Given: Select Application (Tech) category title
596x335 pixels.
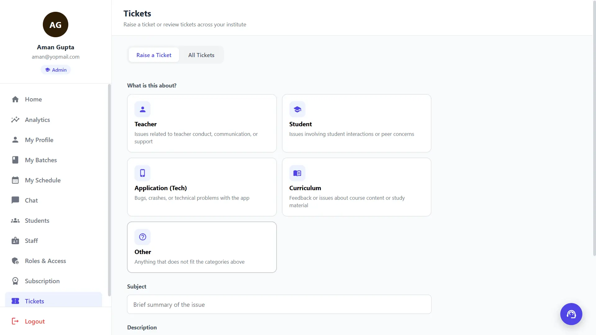Looking at the screenshot, I should tap(160, 188).
